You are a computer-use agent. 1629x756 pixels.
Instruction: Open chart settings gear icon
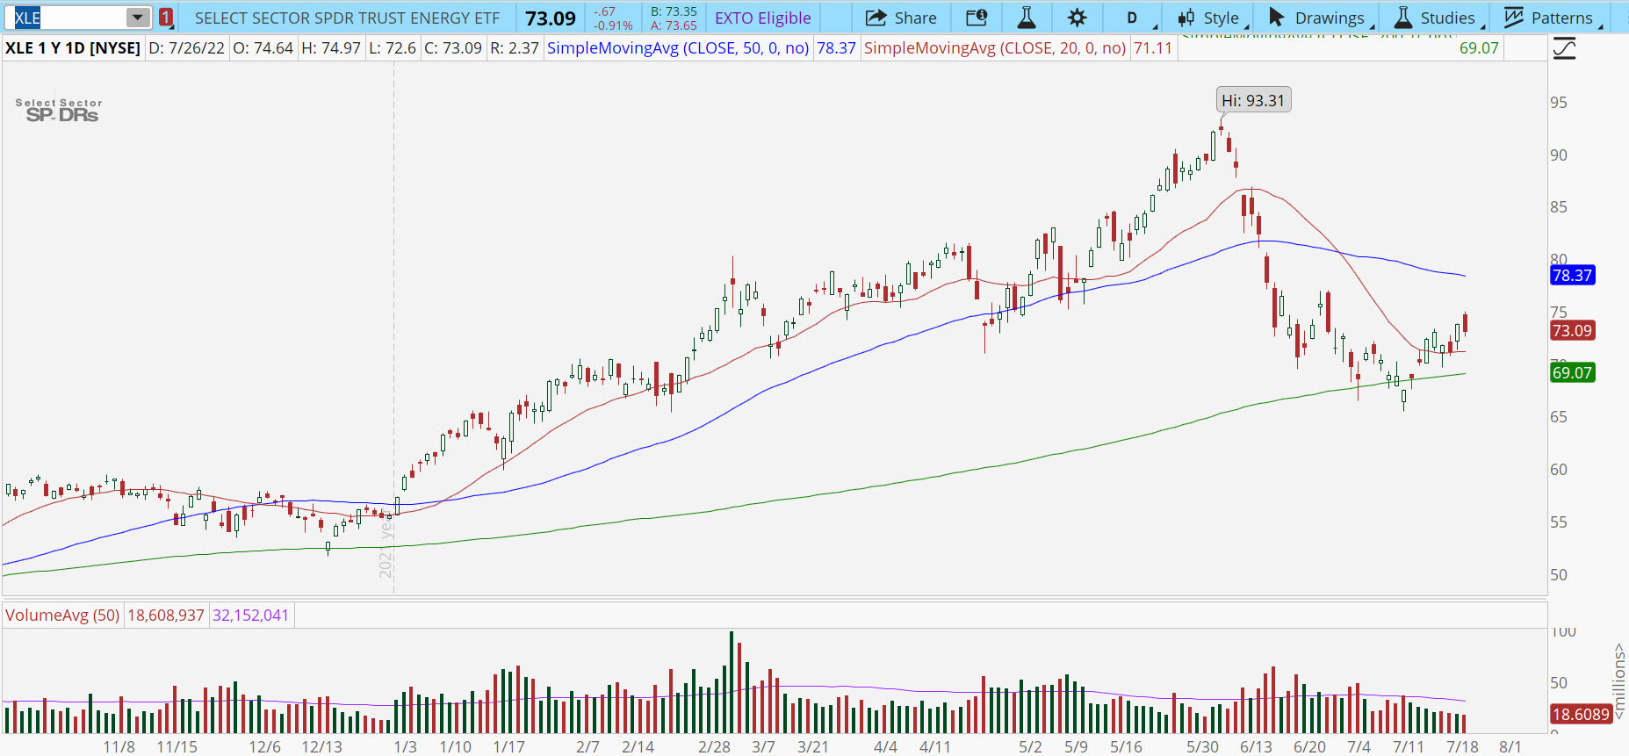(x=1078, y=18)
